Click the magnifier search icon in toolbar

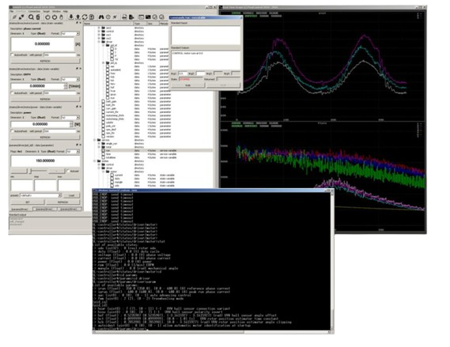[31, 17]
